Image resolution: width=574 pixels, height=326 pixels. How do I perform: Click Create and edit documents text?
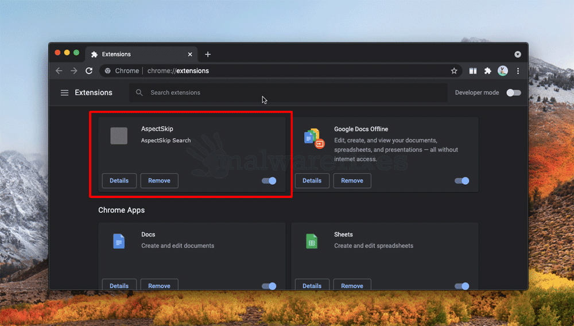point(177,246)
